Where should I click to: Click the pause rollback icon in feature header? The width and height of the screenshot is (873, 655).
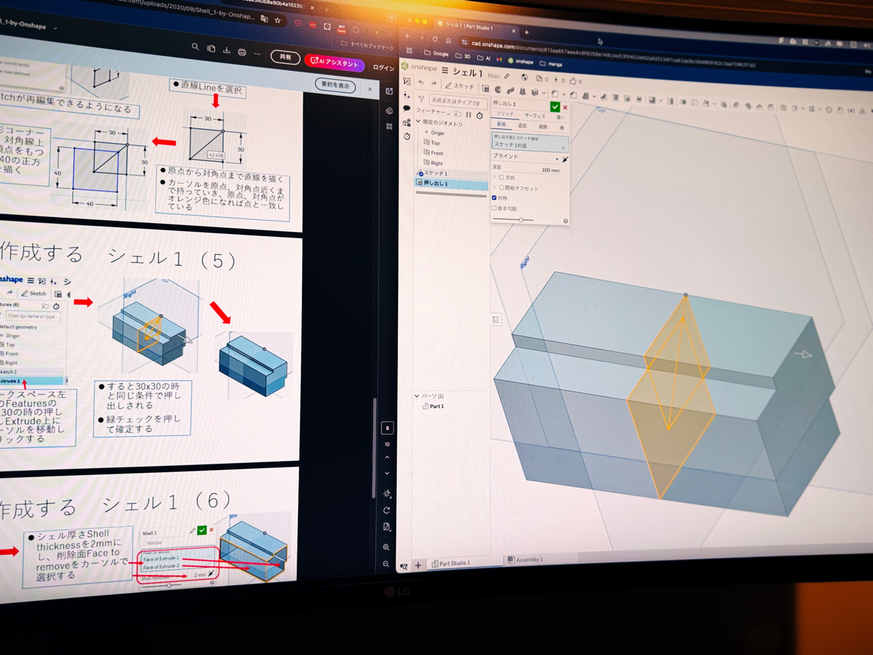(x=469, y=115)
